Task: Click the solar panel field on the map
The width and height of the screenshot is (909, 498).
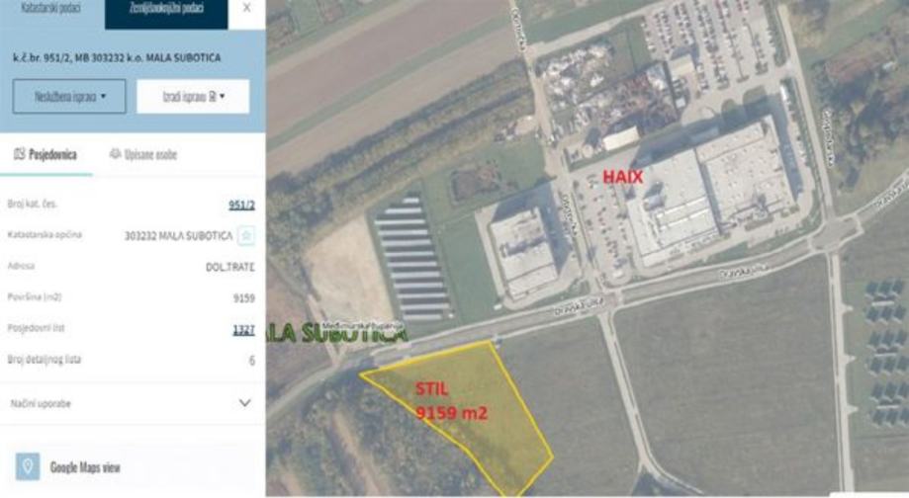Action: click(x=411, y=260)
